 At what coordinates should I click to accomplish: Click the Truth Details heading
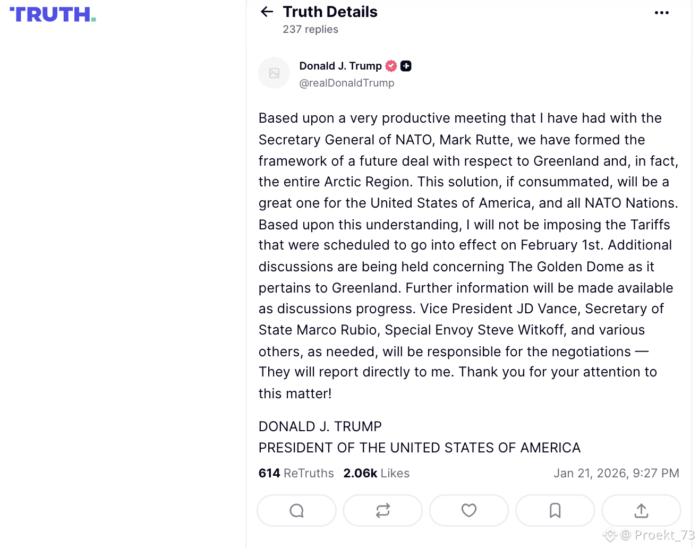pos(330,12)
